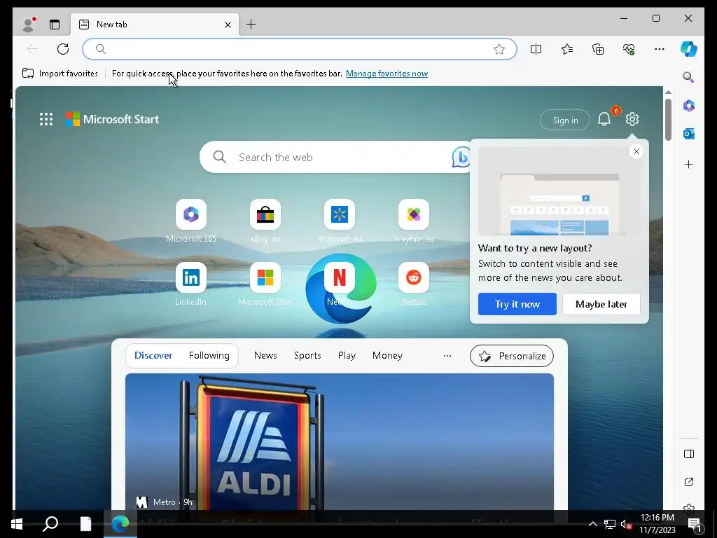Toggle sidebar layout icon above open-link icon
The width and height of the screenshot is (717, 538).
[x=689, y=454]
